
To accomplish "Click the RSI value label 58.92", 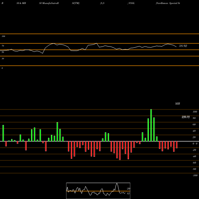I will click(x=183, y=46).
